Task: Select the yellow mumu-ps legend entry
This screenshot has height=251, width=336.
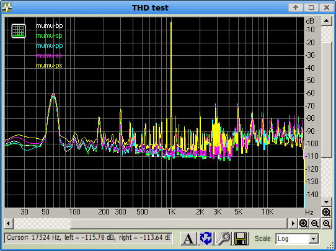Action: 49,65
